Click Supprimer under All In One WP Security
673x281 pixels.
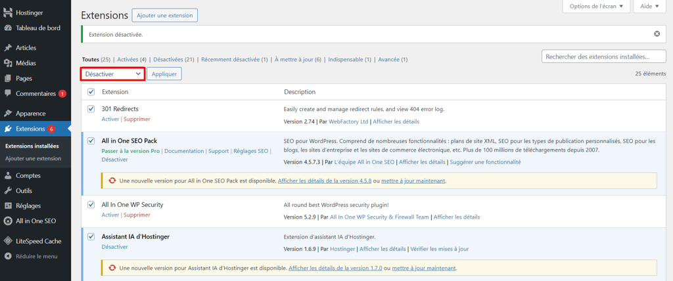click(137, 215)
